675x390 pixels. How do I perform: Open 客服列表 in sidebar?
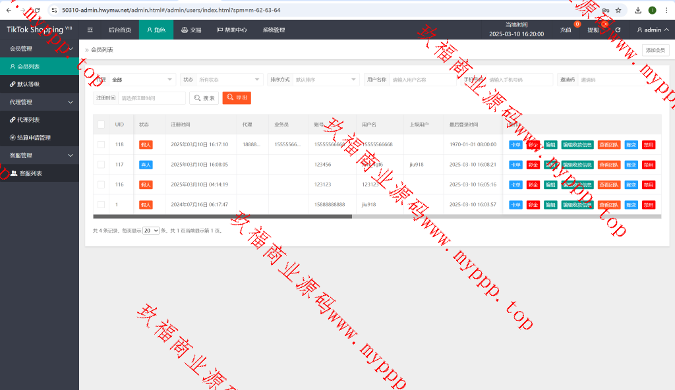pyautogui.click(x=40, y=173)
